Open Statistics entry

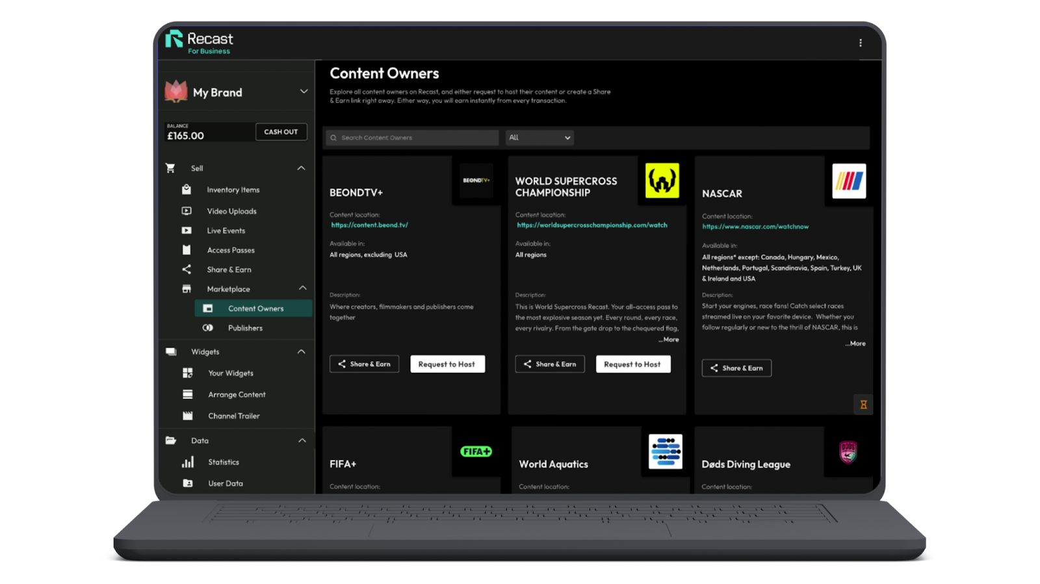coord(224,462)
